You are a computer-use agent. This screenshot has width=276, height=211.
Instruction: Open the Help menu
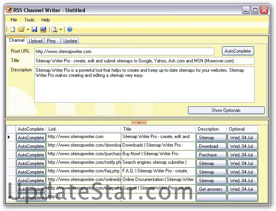(x=46, y=20)
